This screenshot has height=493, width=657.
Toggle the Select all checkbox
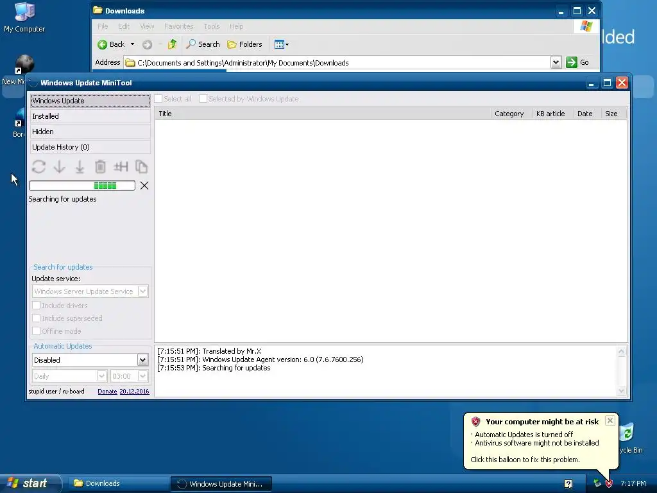(x=158, y=99)
